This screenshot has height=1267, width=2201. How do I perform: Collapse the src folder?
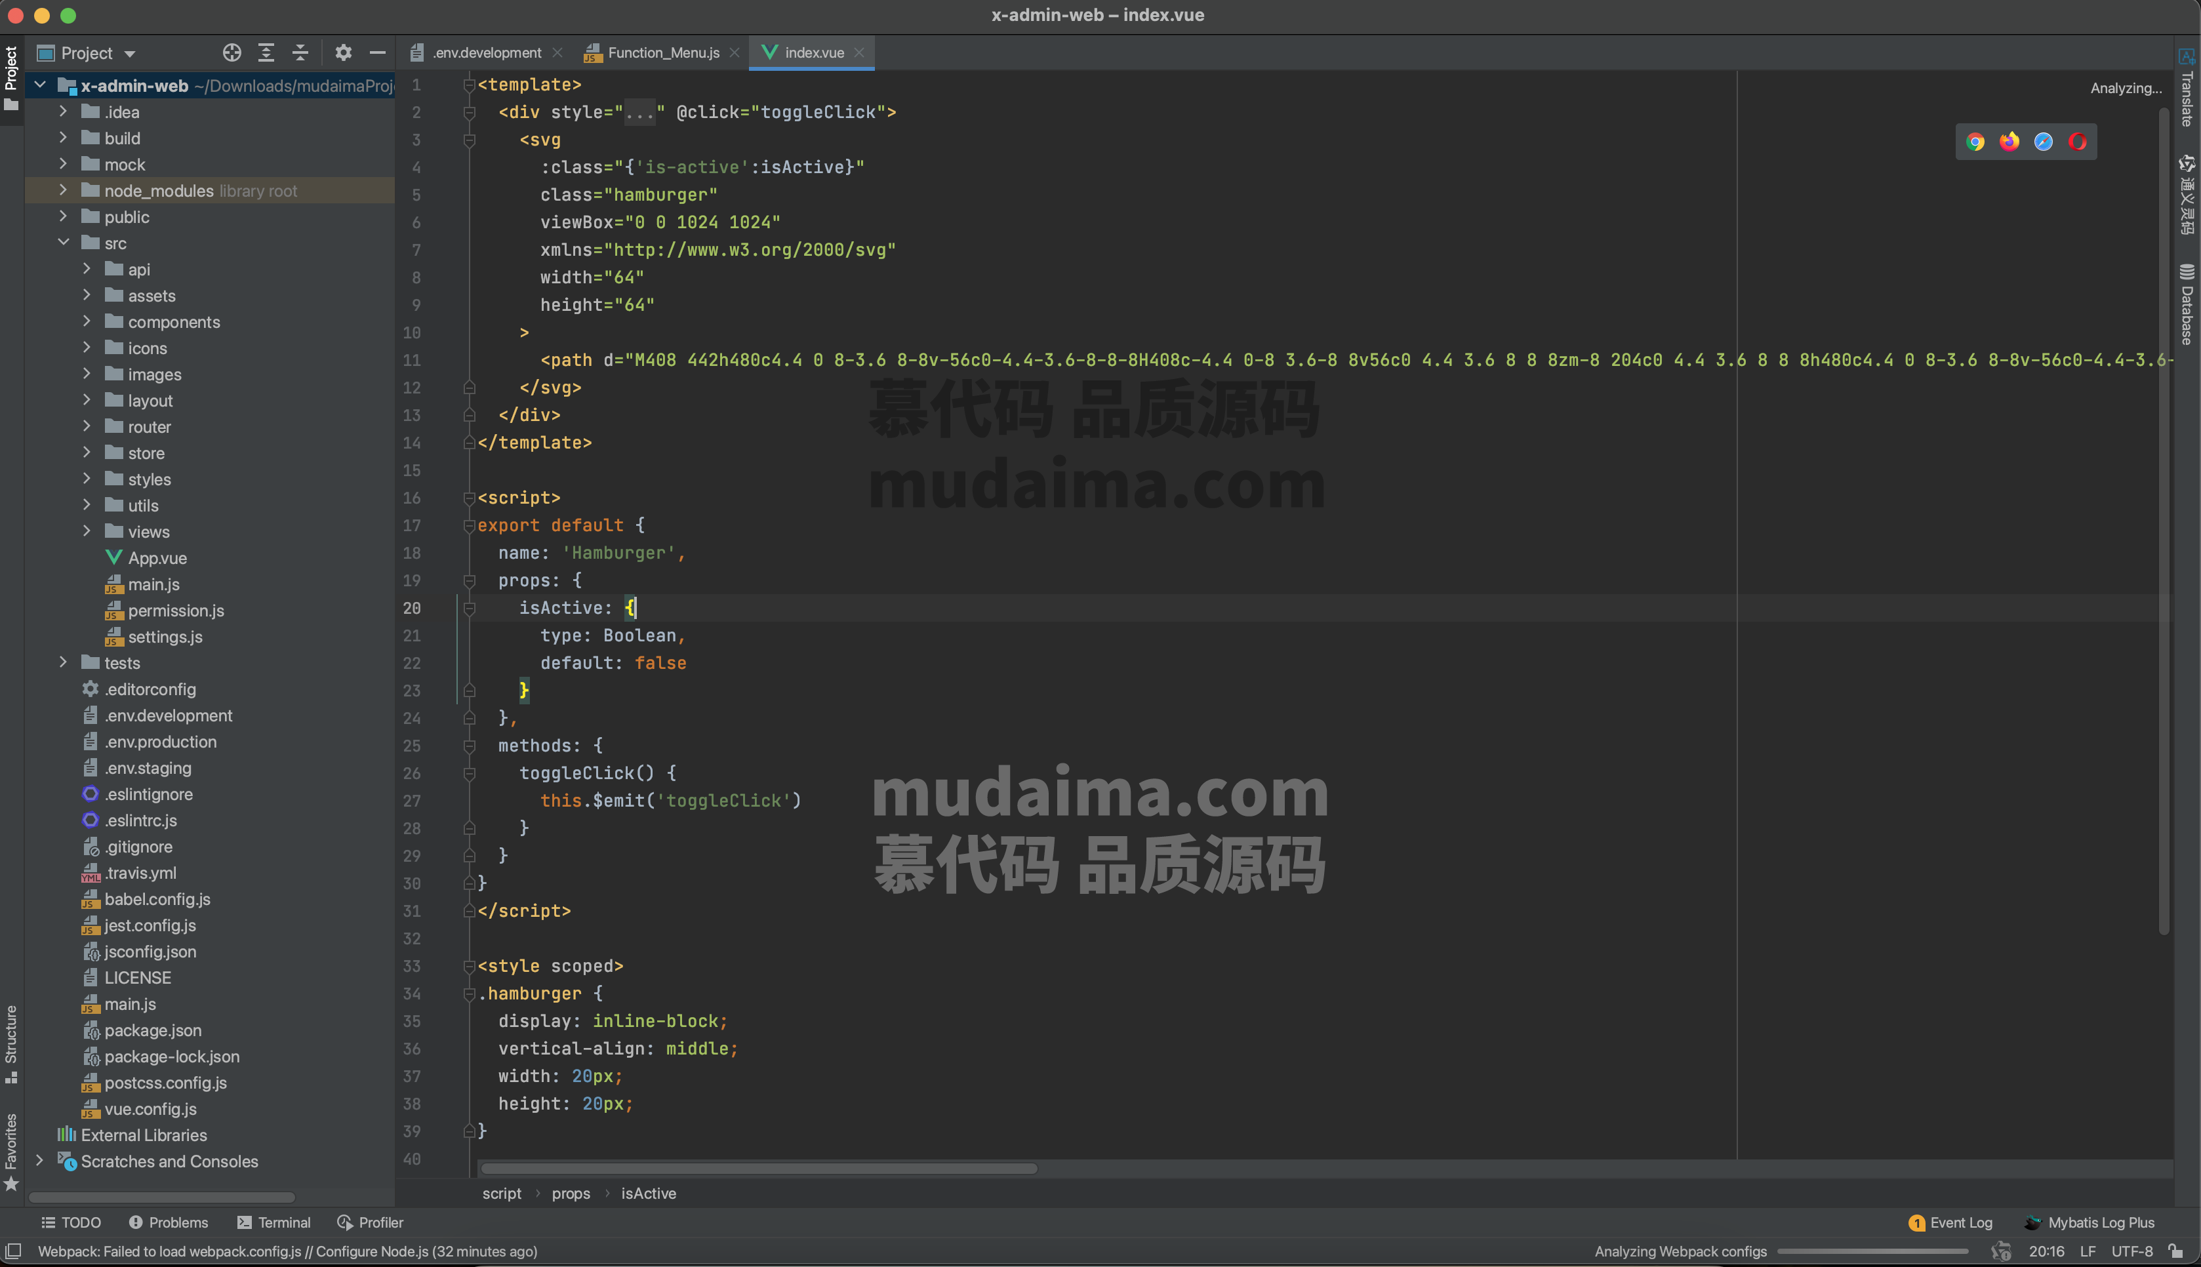[x=63, y=243]
